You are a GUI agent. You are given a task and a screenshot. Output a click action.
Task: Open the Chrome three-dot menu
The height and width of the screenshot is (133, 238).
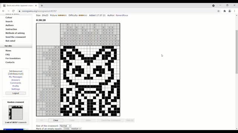point(235,11)
